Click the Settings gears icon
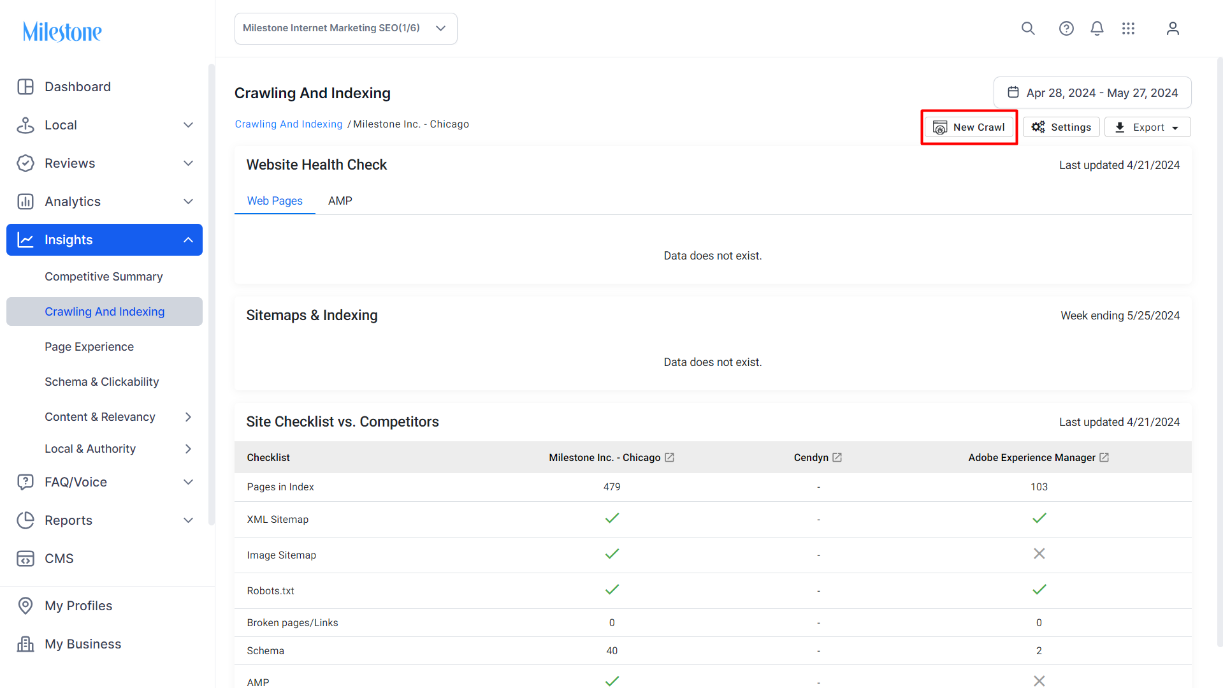 click(1038, 127)
